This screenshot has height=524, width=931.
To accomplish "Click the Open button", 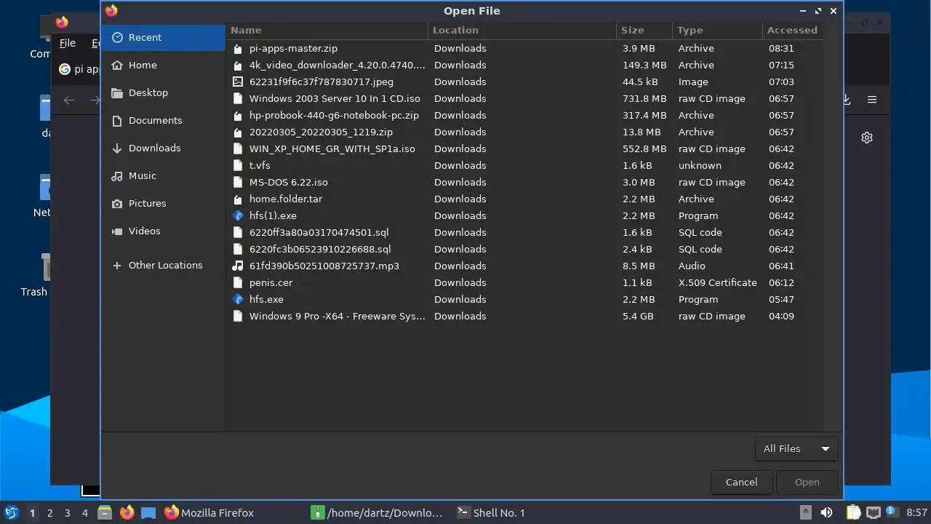I will click(x=807, y=482).
